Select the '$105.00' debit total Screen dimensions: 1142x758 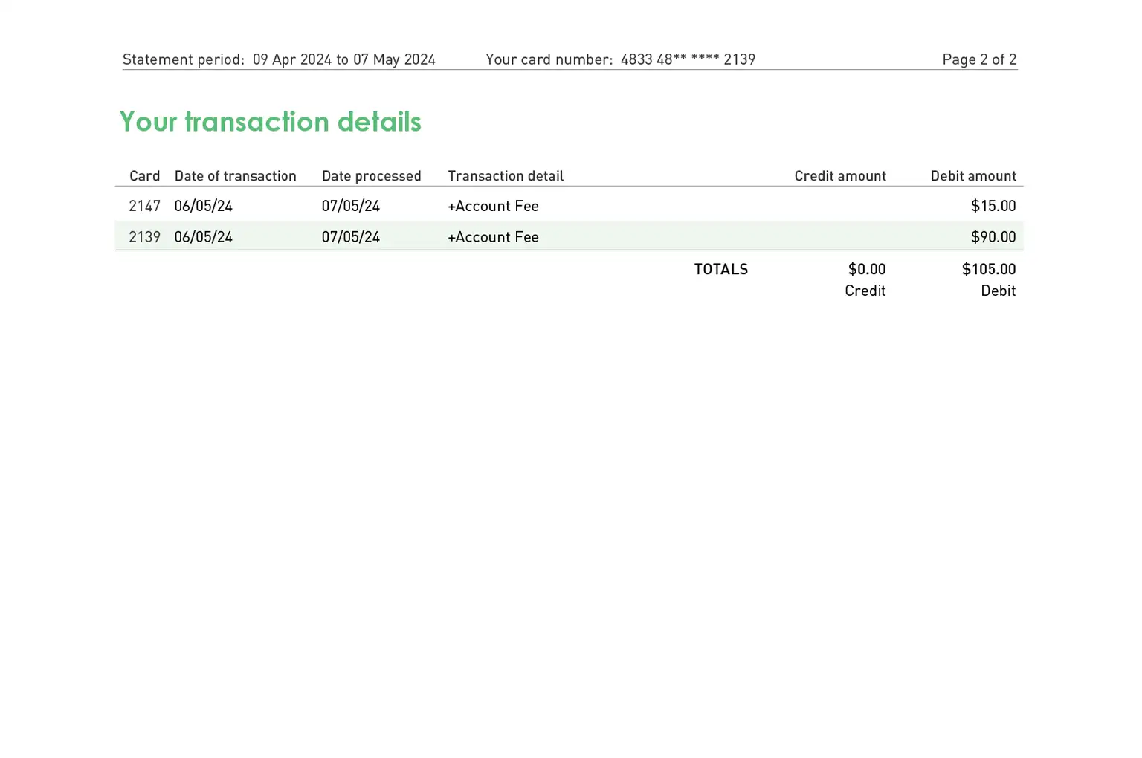coord(989,269)
